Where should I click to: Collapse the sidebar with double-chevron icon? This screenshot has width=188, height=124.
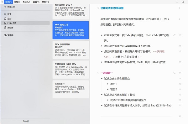pyautogui.click(x=2, y=2)
